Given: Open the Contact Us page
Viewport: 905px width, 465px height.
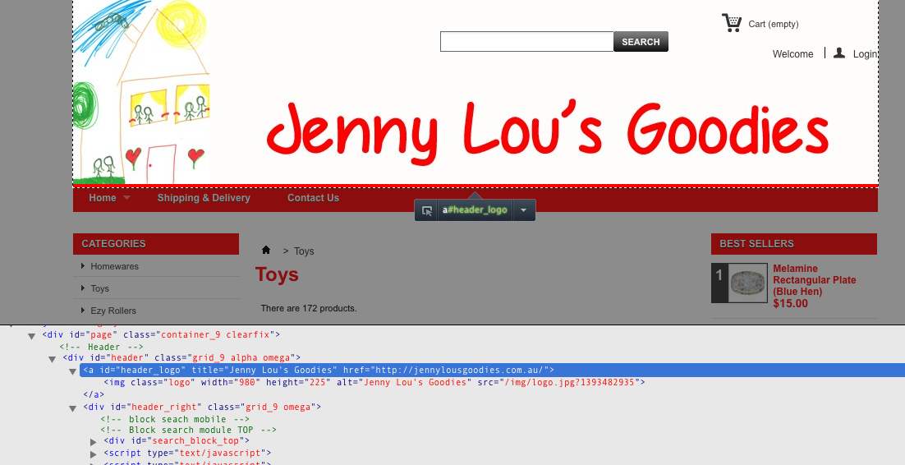Looking at the screenshot, I should (x=314, y=198).
